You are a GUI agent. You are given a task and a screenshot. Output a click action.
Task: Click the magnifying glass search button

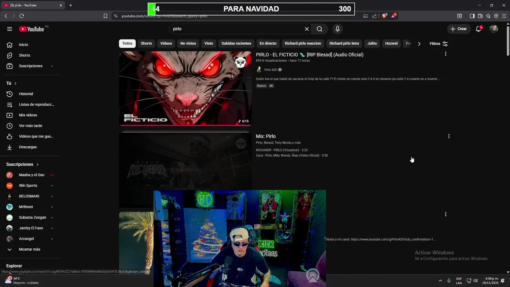(x=320, y=29)
